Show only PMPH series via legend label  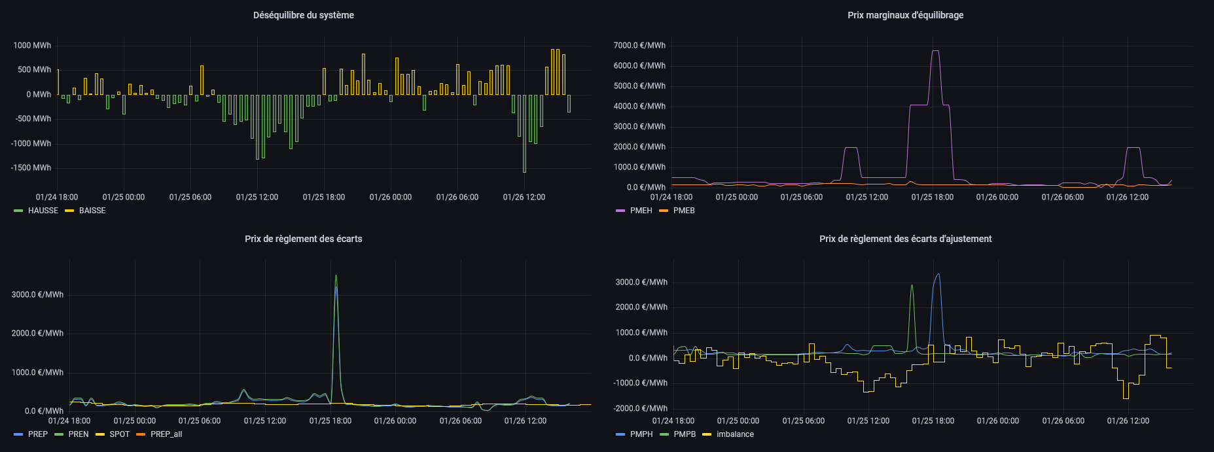[x=641, y=434]
